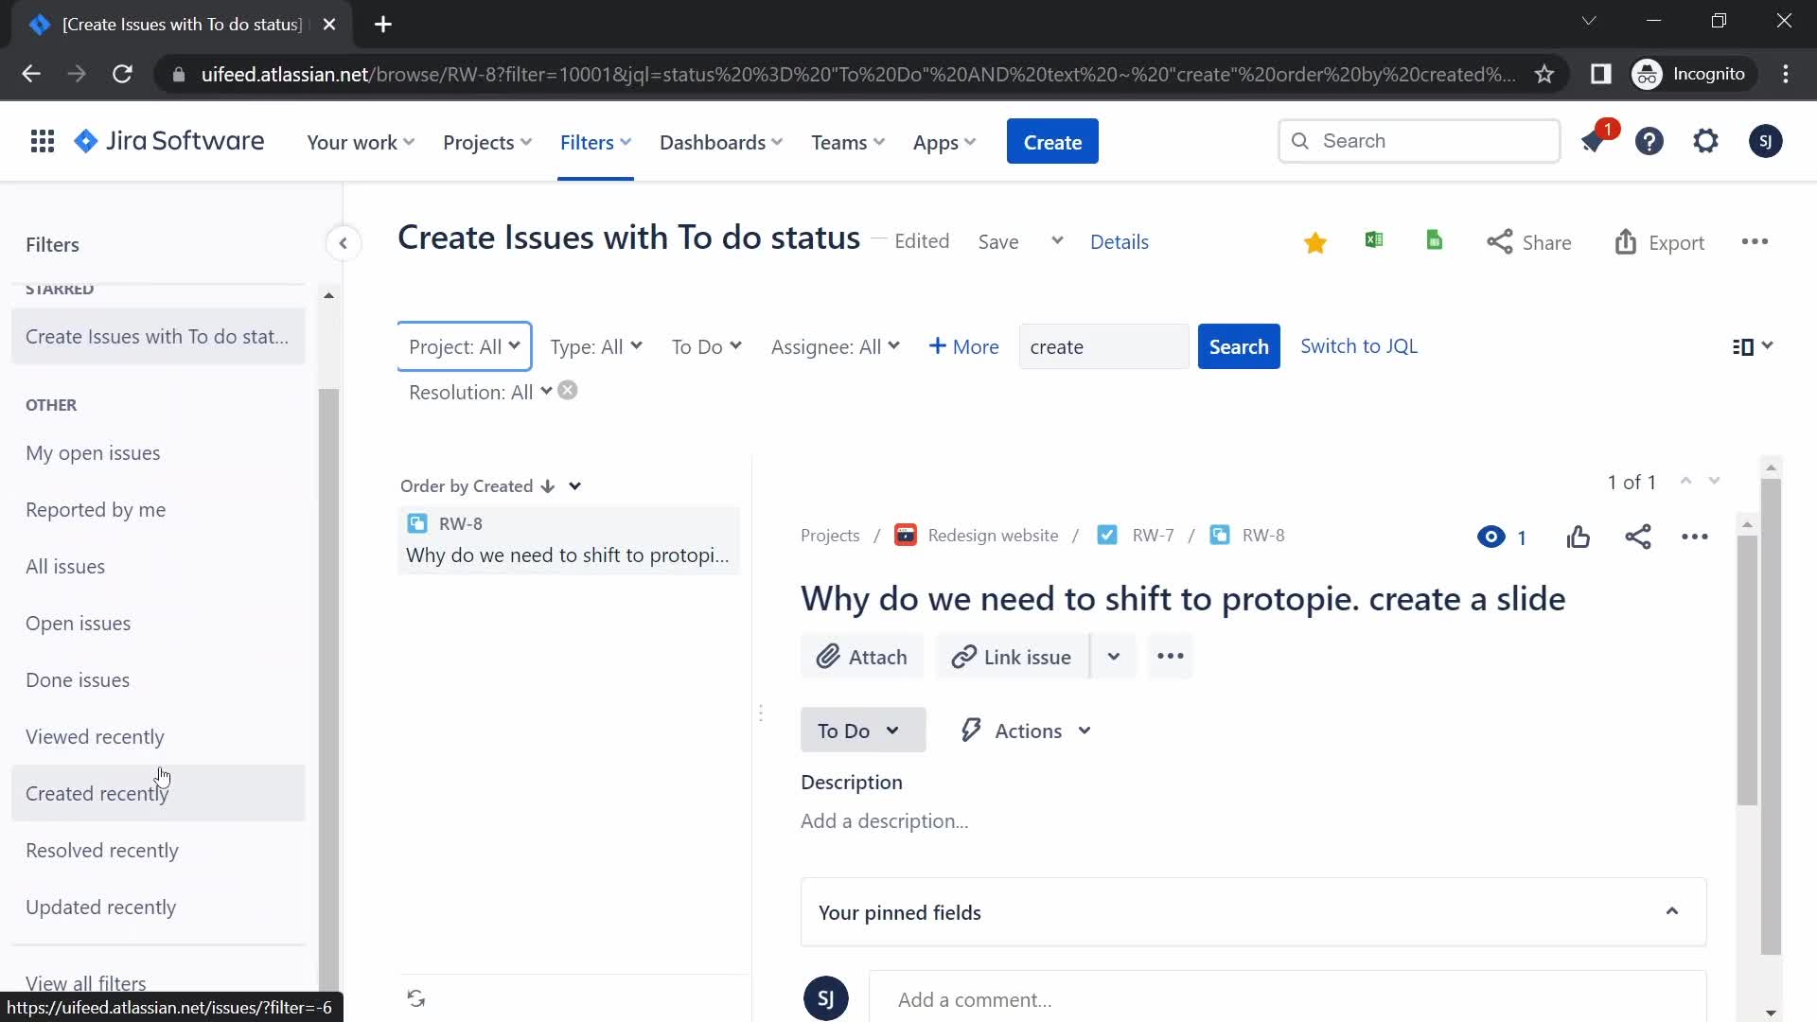Collapse the Filters sidebar with the arrow
The height and width of the screenshot is (1022, 1817).
click(x=343, y=243)
